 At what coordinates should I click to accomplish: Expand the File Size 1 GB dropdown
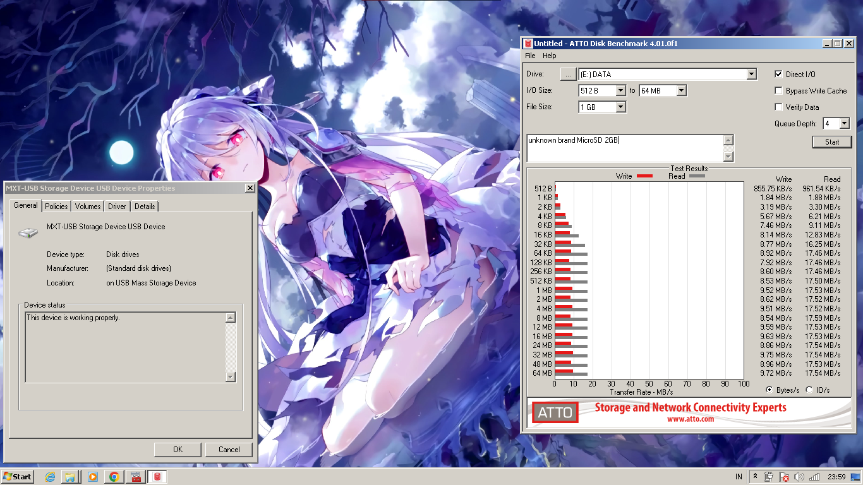620,107
